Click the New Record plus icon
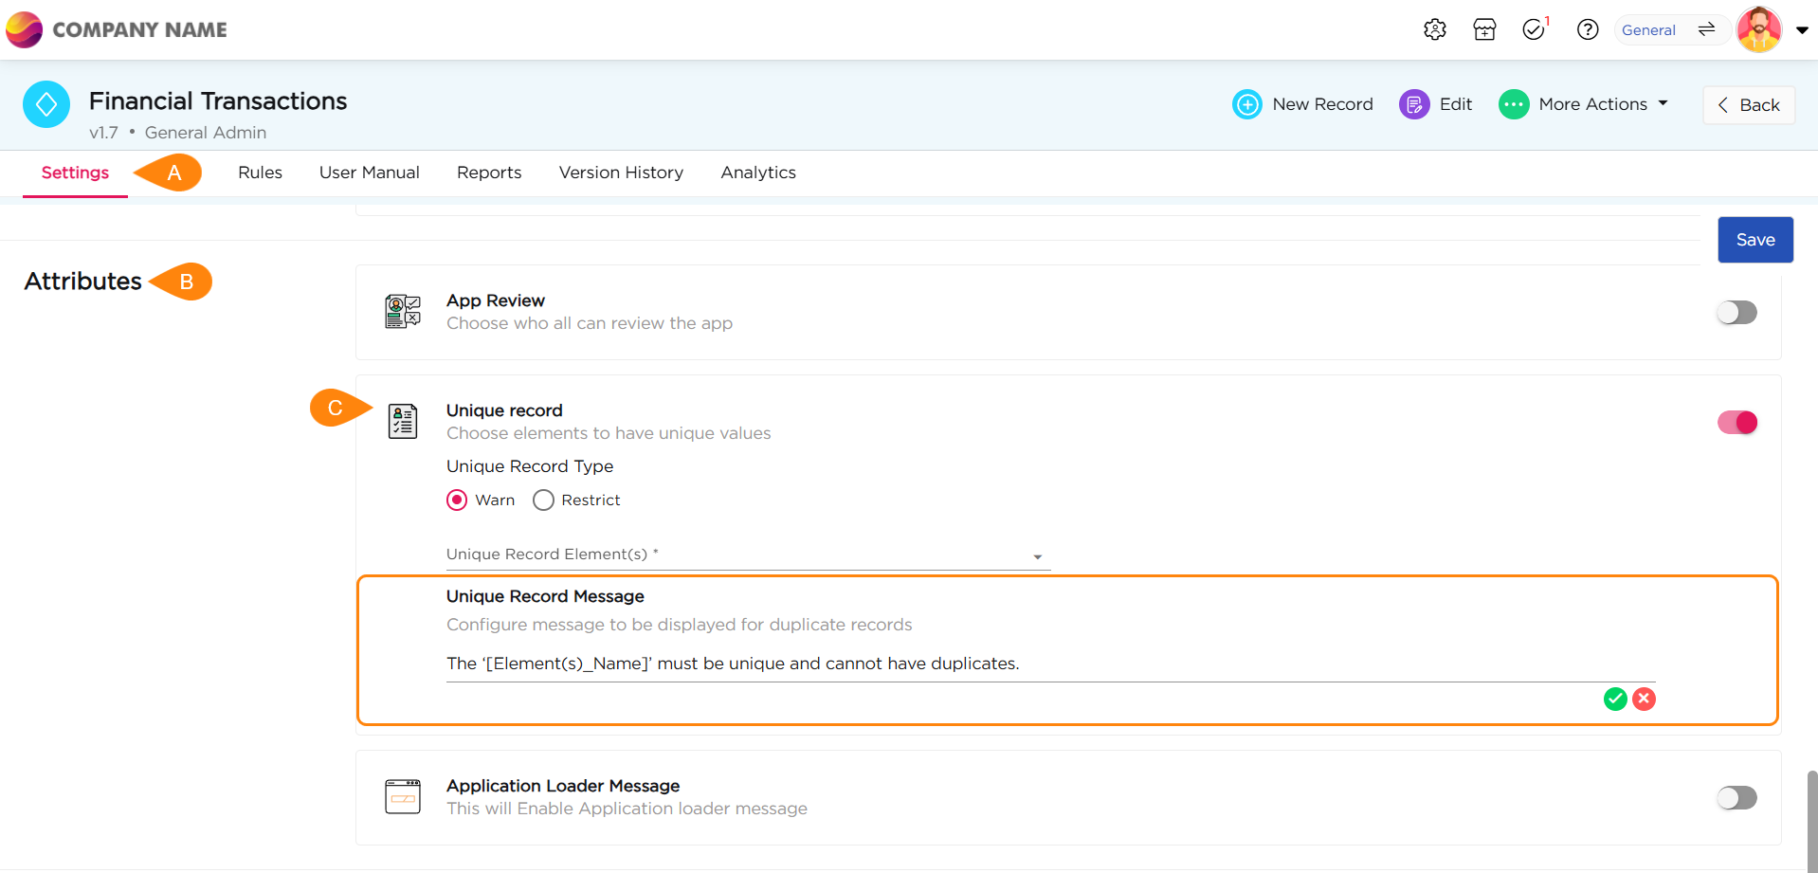The height and width of the screenshot is (873, 1818). 1247,104
